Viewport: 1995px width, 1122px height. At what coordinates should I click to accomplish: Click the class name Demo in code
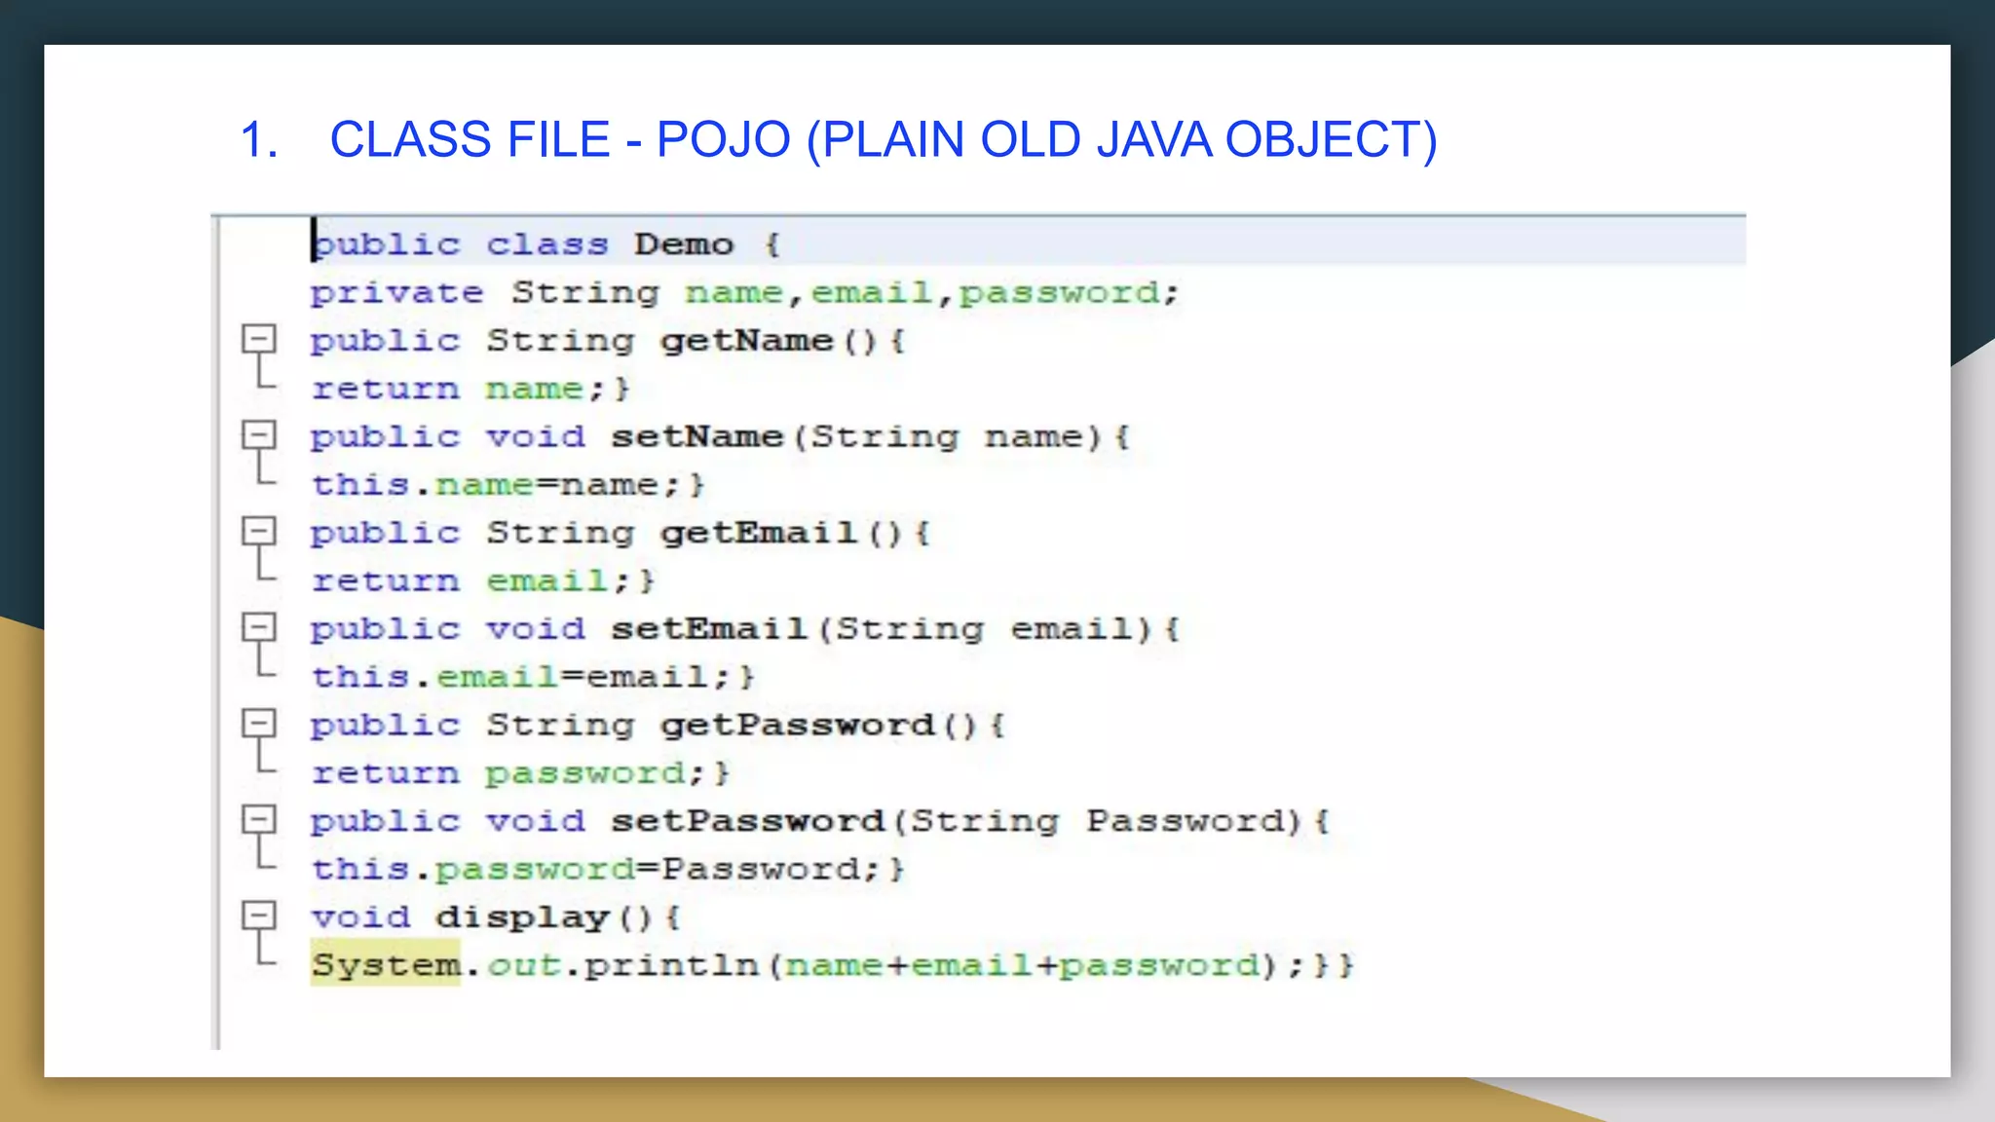click(683, 243)
